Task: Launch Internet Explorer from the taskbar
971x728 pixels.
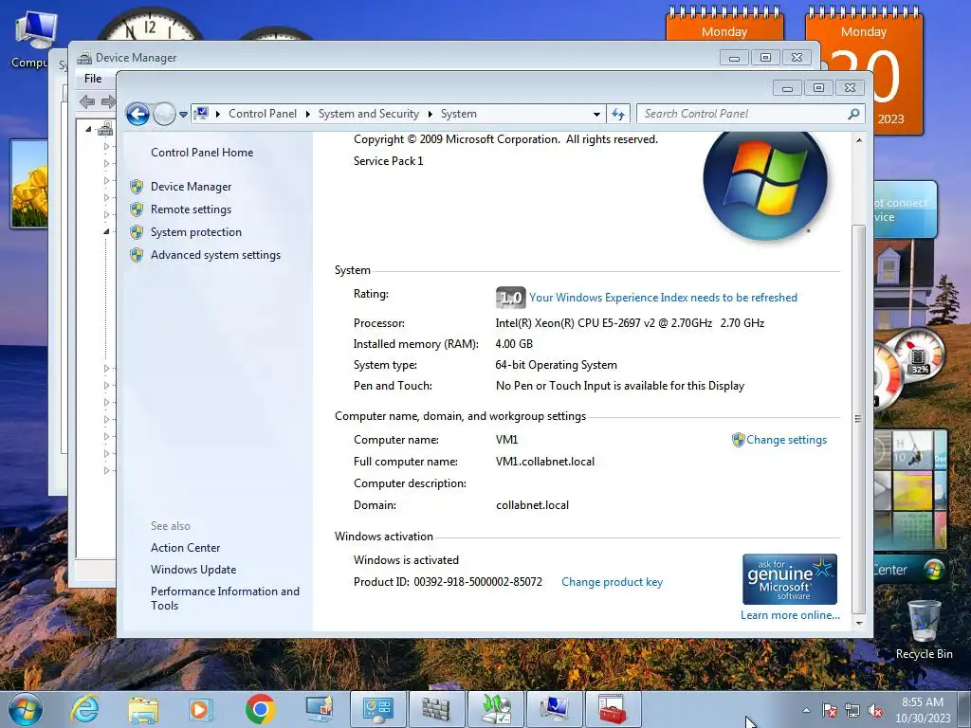Action: (x=84, y=709)
